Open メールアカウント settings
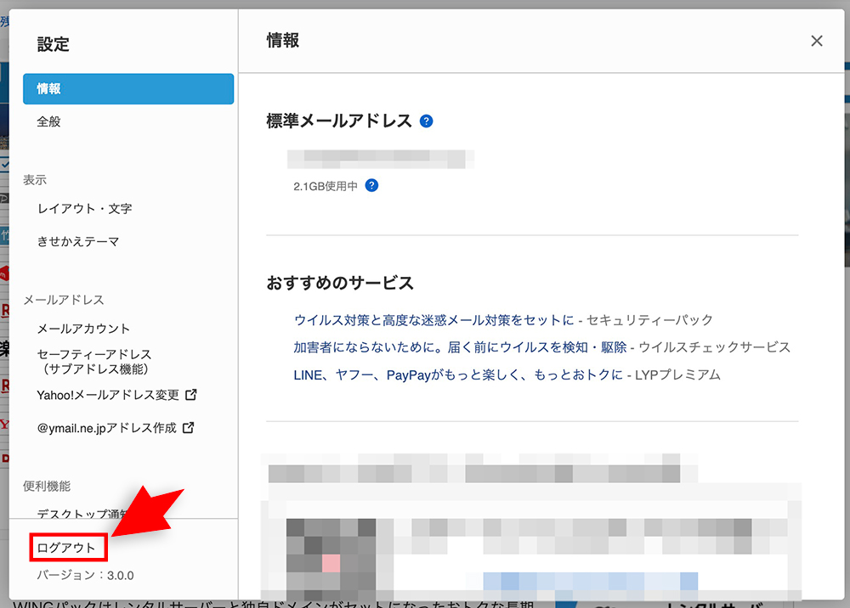This screenshot has width=850, height=608. pos(83,329)
